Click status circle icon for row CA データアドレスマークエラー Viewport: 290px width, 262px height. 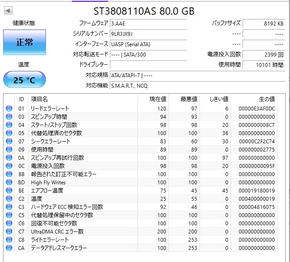pos(9,248)
